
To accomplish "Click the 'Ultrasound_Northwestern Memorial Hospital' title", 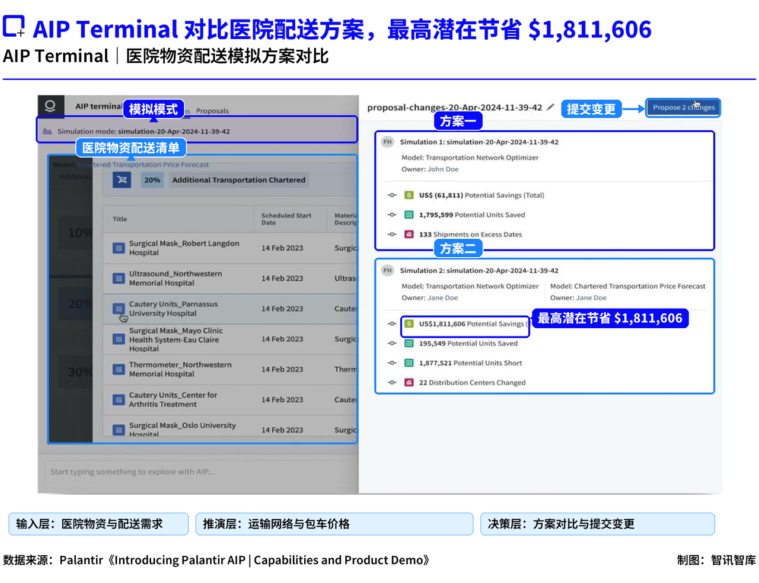I will 176,278.
